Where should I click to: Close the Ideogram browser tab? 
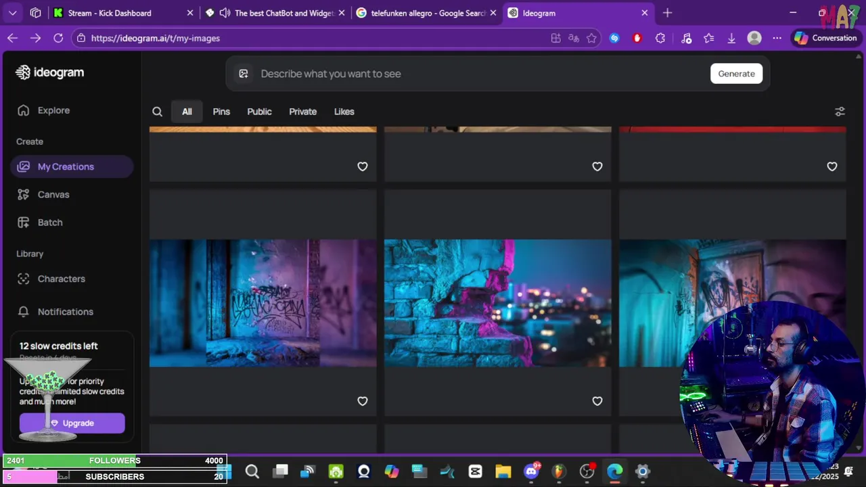click(x=645, y=13)
